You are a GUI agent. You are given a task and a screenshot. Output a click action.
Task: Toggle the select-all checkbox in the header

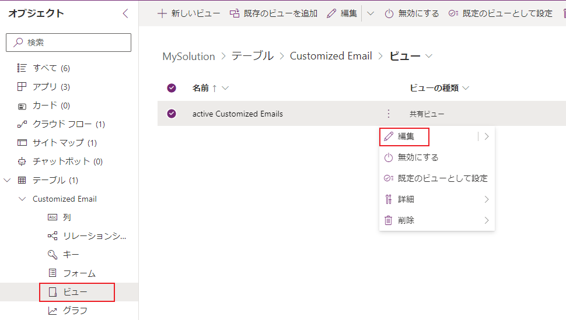point(172,88)
